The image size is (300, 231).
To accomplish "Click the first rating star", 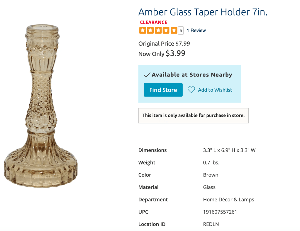I will click(143, 30).
